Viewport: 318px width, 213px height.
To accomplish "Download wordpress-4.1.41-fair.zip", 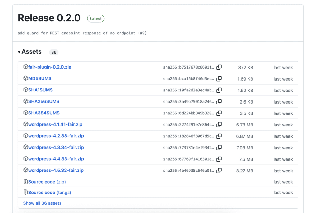I will pos(55,124).
